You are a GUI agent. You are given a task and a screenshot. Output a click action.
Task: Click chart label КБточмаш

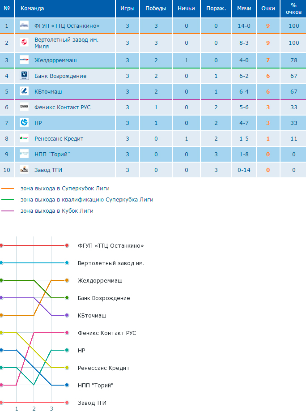coord(92,316)
